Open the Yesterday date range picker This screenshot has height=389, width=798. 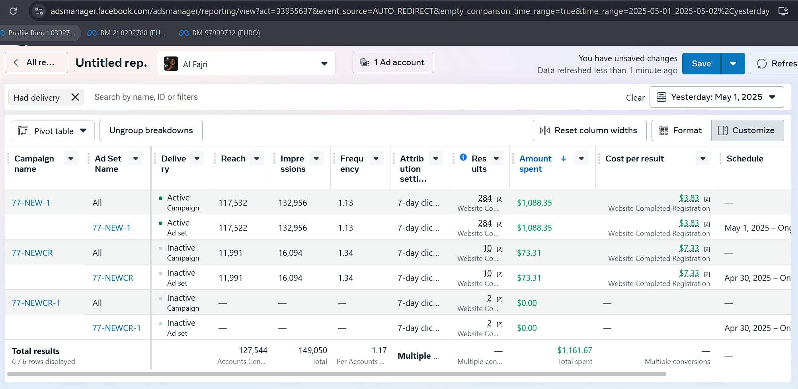[x=716, y=97]
